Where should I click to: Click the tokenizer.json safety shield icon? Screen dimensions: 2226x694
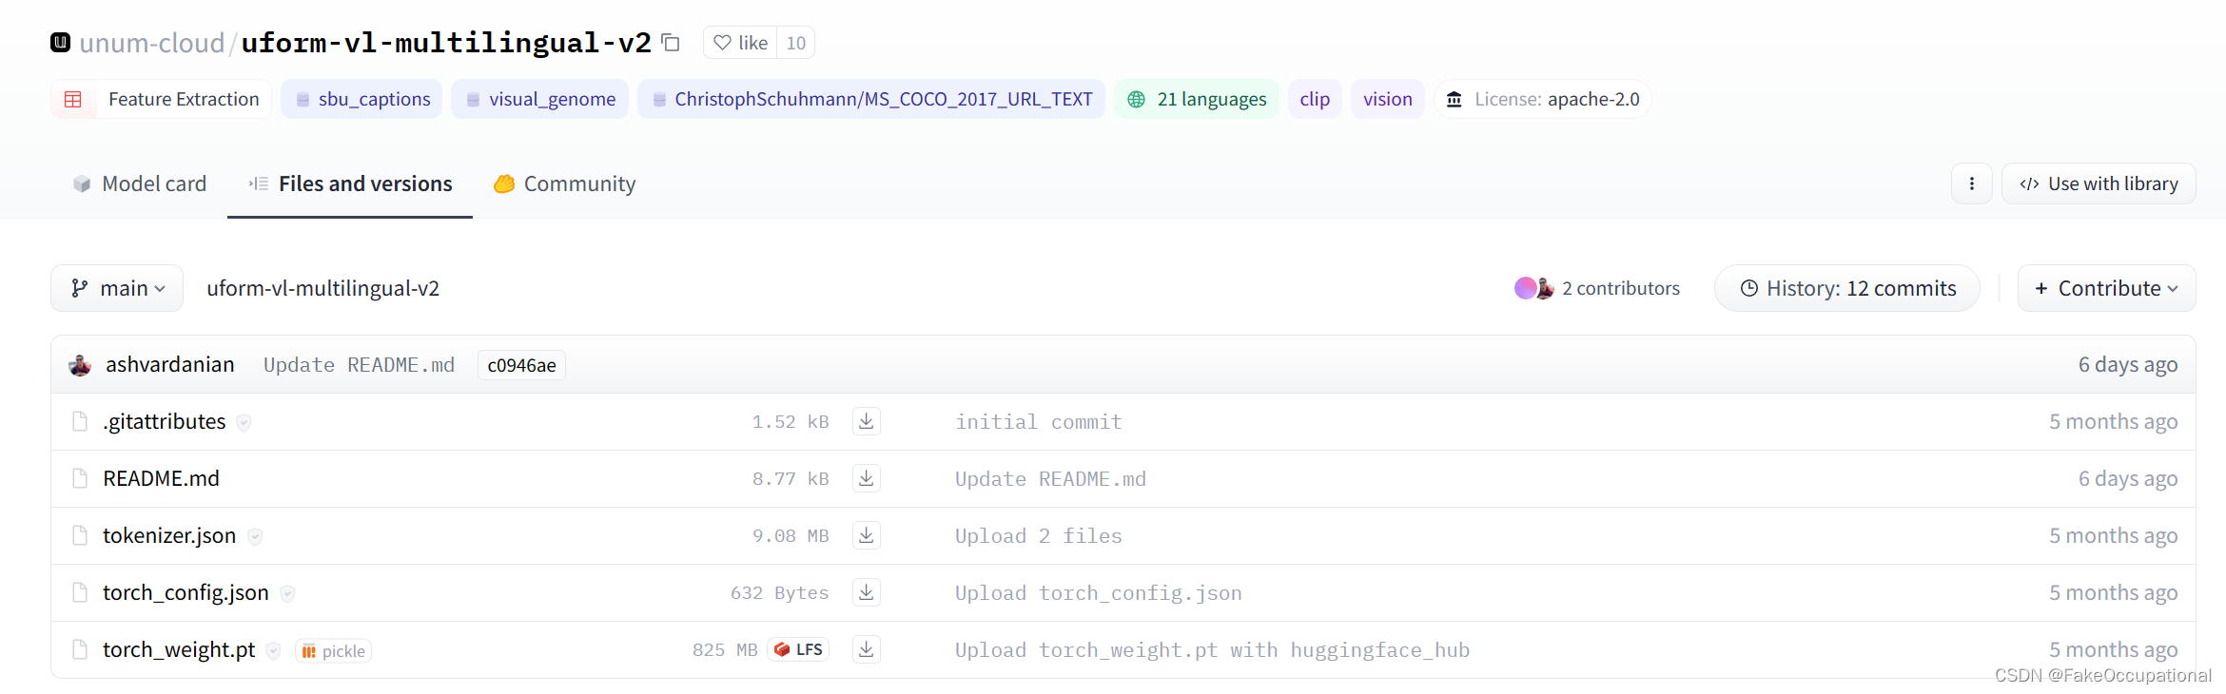click(255, 536)
